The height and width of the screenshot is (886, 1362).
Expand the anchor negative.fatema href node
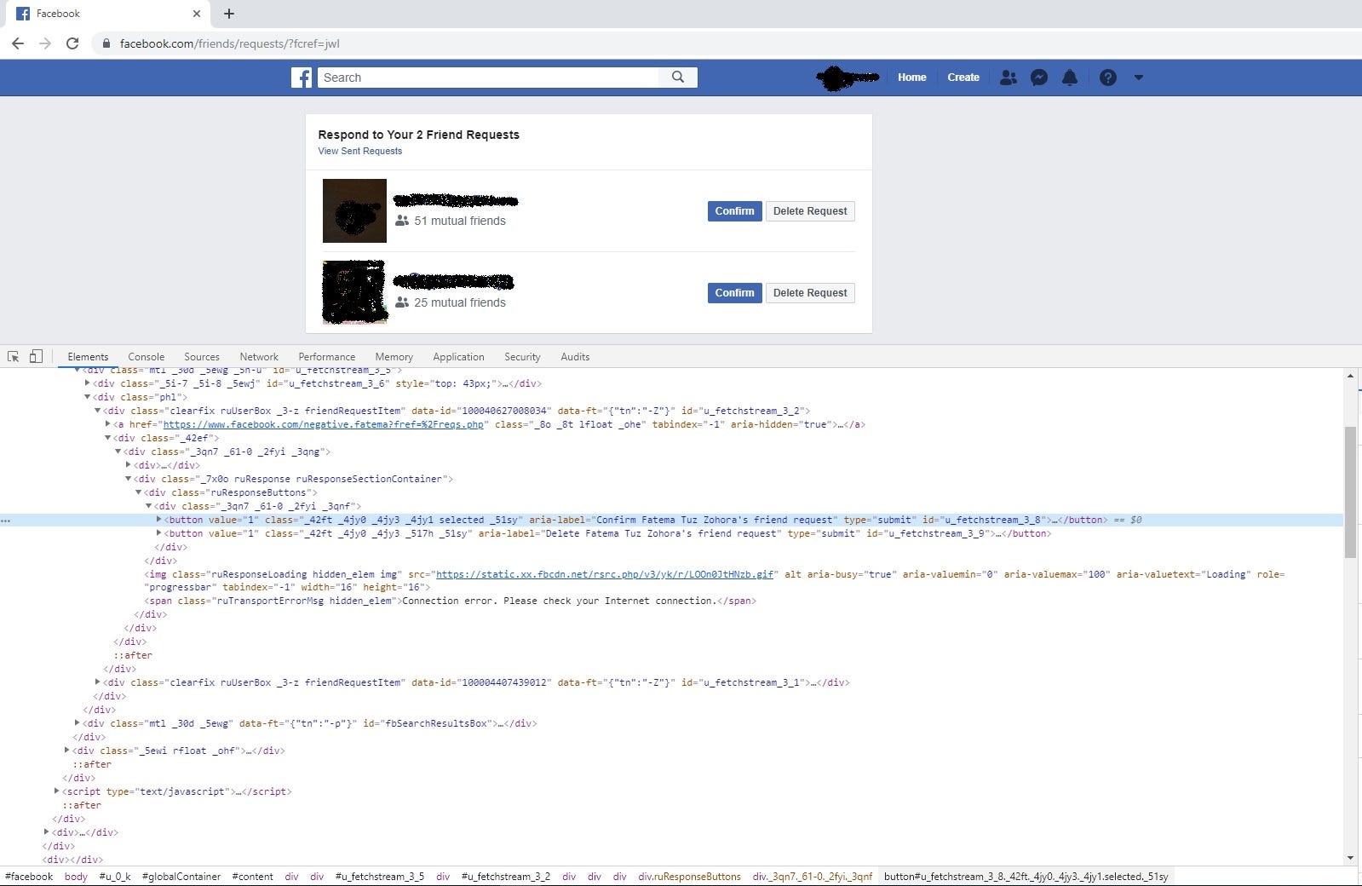tap(107, 424)
